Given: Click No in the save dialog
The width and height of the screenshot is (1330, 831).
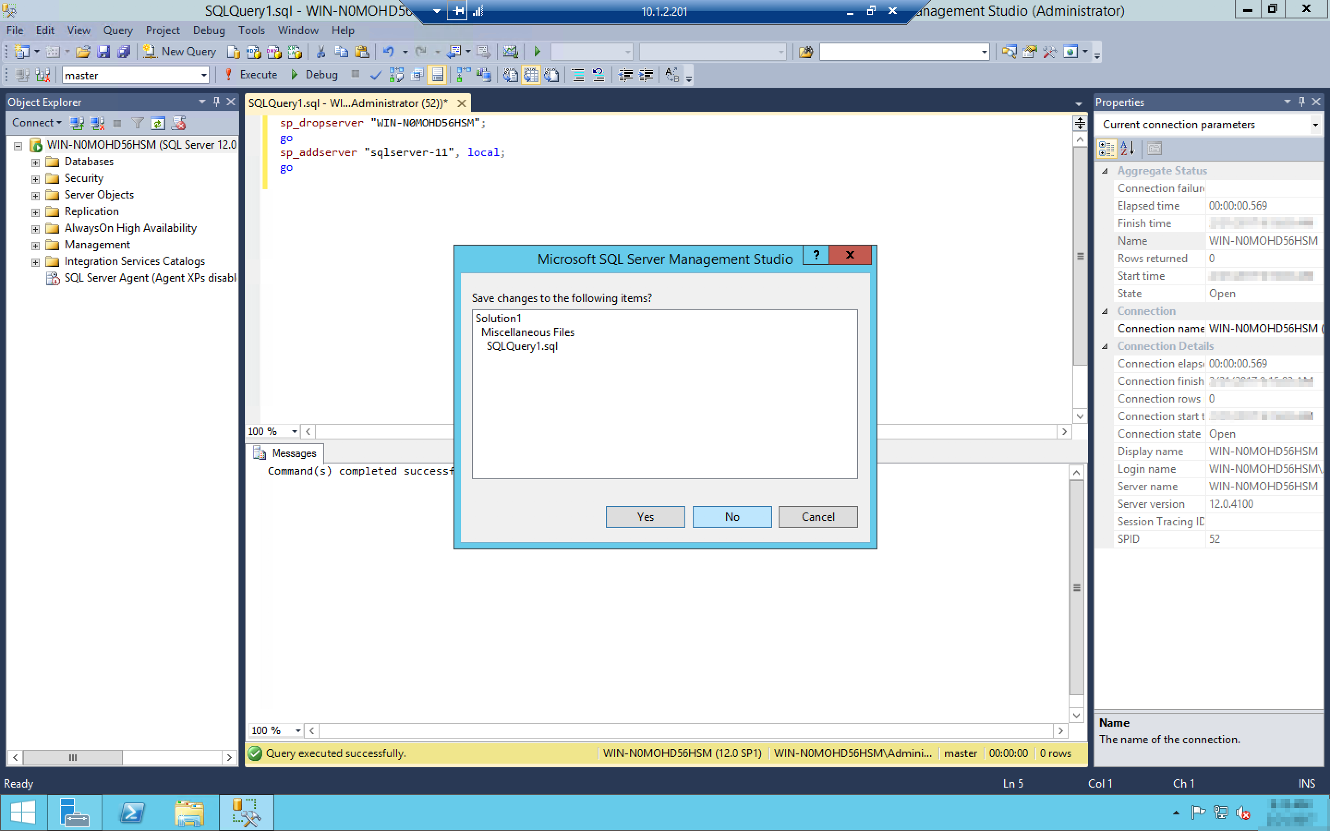Looking at the screenshot, I should 731,517.
